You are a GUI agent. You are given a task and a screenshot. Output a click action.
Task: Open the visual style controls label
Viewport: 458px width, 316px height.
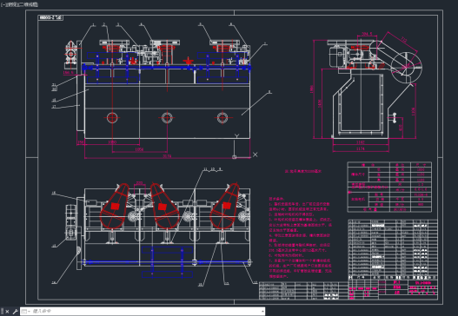coord(29,4)
